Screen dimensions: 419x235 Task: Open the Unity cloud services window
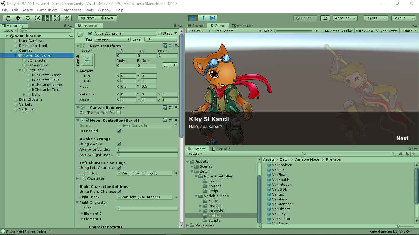tap(325, 18)
